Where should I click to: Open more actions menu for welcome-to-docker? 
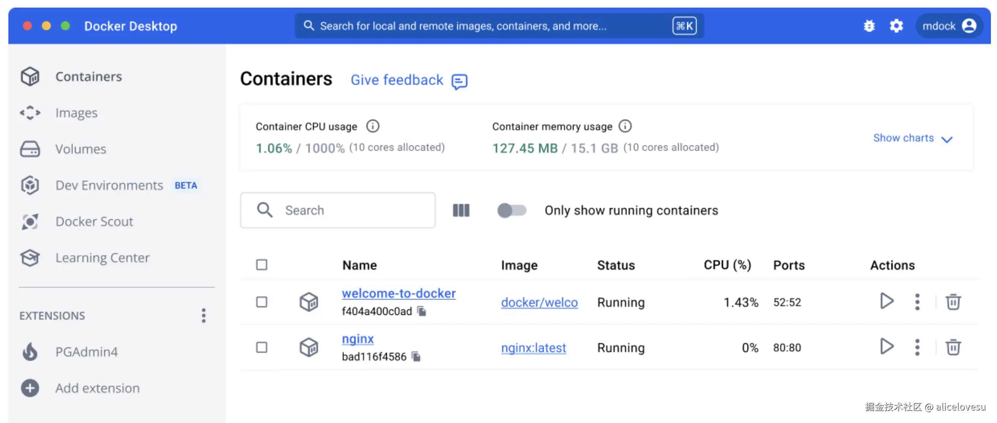pos(917,301)
